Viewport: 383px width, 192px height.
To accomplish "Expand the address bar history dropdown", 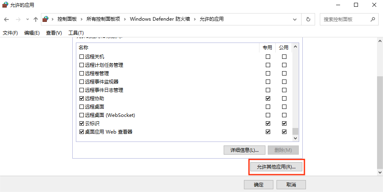I will click(295, 19).
